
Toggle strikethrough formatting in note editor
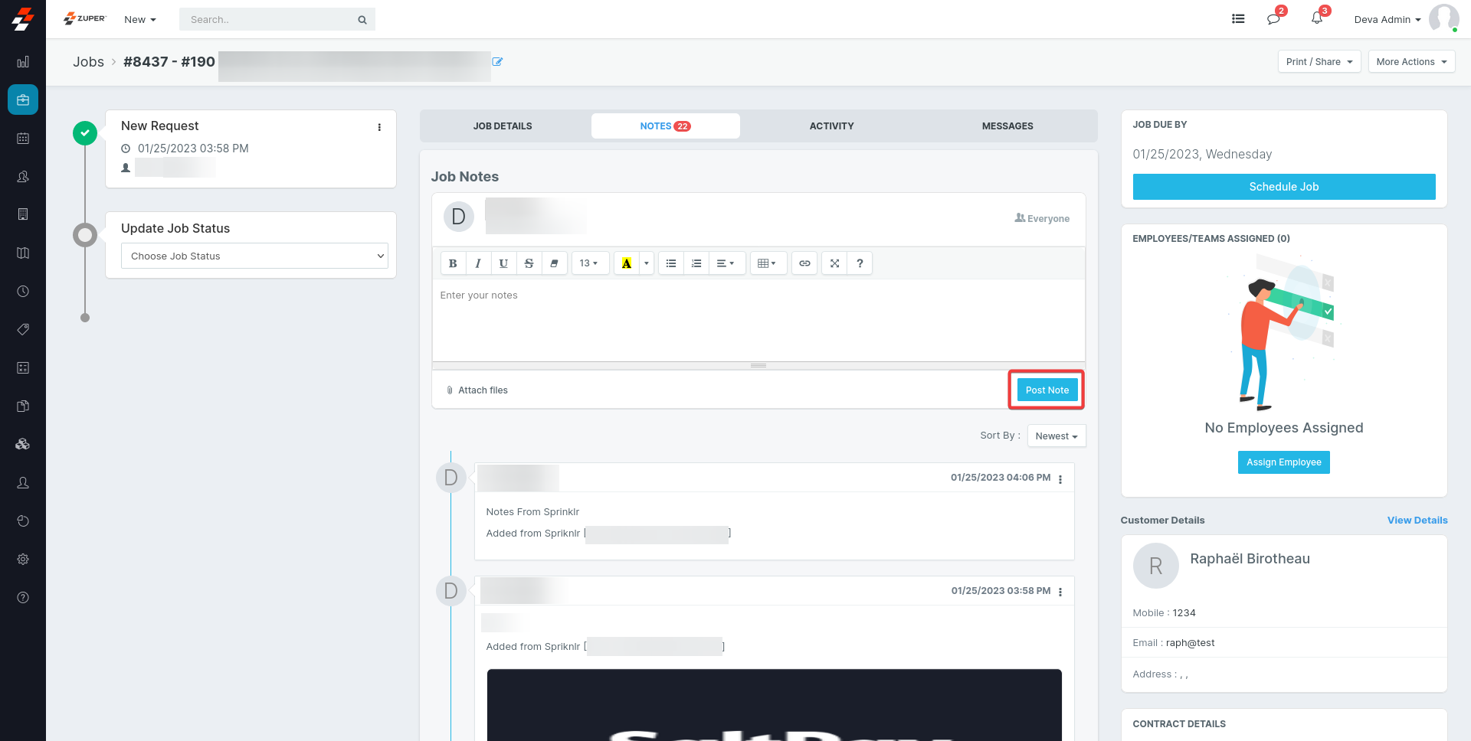(x=529, y=263)
